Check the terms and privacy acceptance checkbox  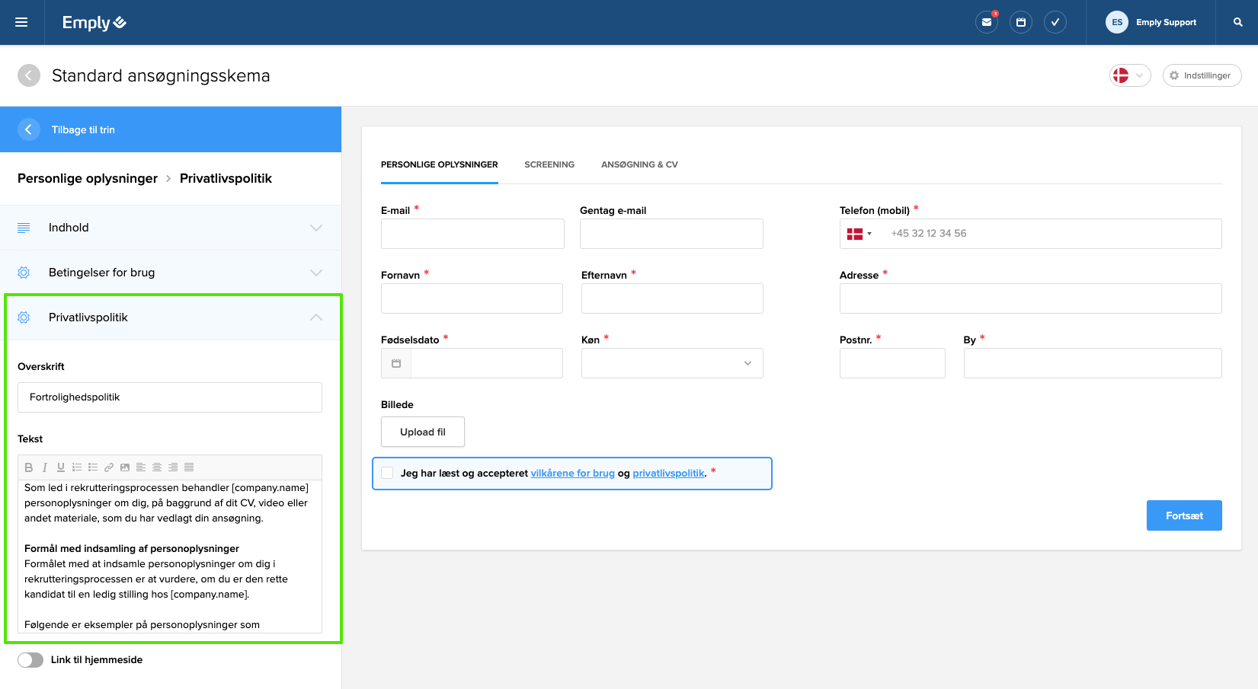[x=388, y=474]
